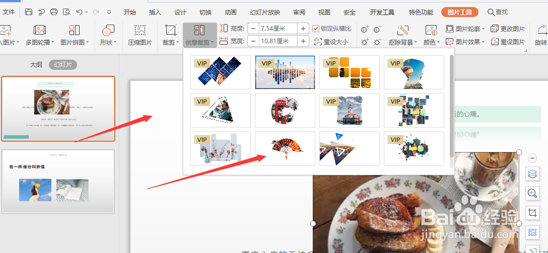
Task: Toggle the 锁定纵横比 checkbox
Action: tap(316, 29)
